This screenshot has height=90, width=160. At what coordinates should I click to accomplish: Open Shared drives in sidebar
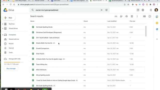tap(13, 28)
